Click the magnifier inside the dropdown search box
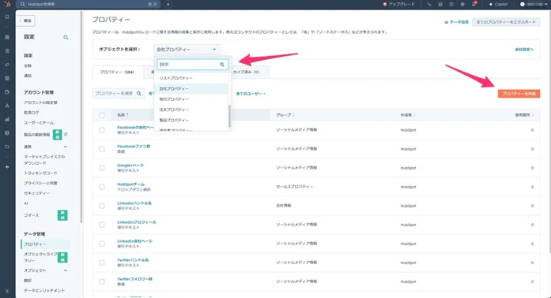Viewport: 551px width, 298px height. click(x=222, y=65)
